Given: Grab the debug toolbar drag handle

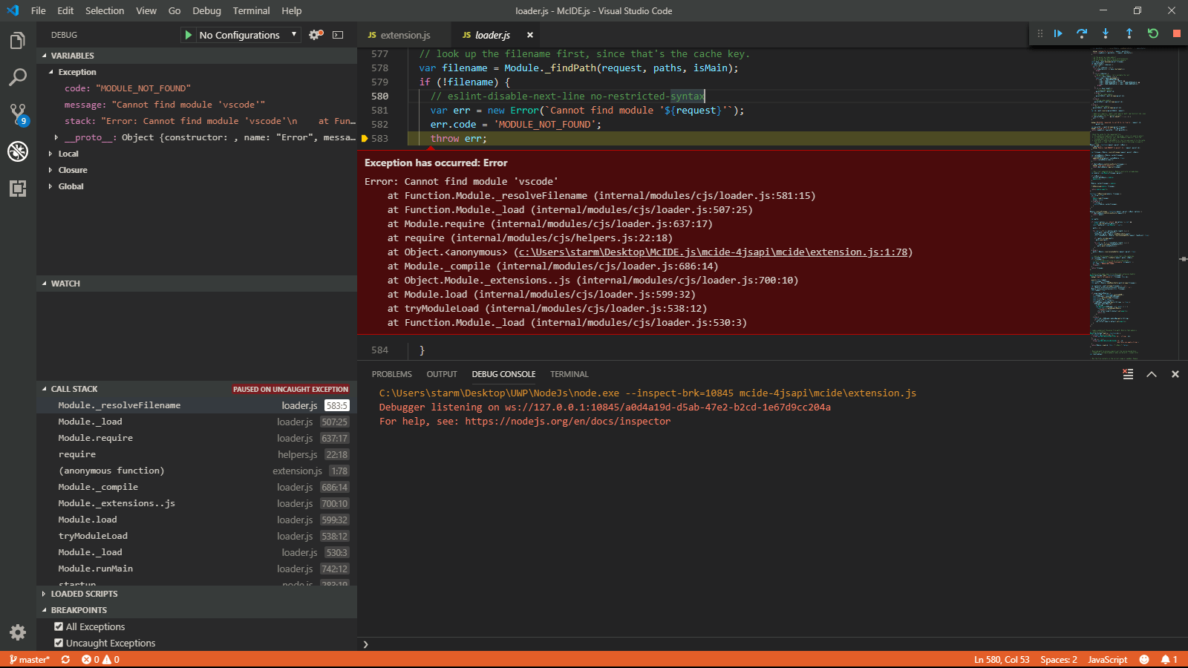Looking at the screenshot, I should click(x=1039, y=33).
